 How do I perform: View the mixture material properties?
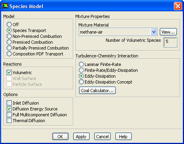[168, 32]
